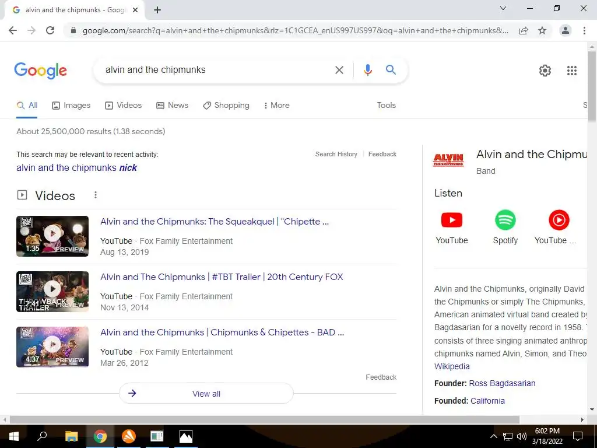Switch to the News tab
This screenshot has height=448, width=597.
pyautogui.click(x=172, y=106)
